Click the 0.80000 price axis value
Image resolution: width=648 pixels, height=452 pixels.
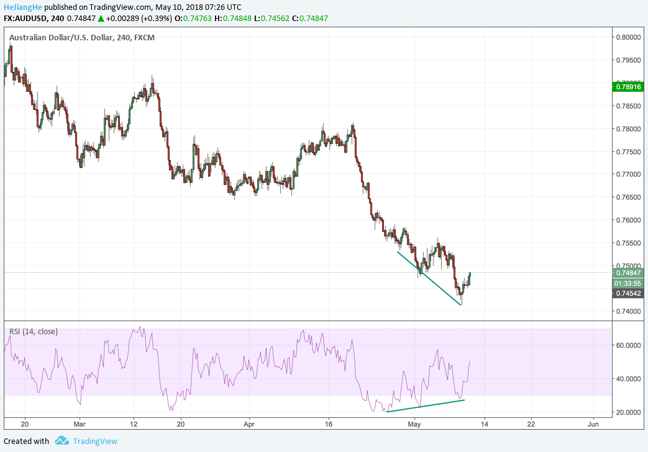[x=629, y=37]
